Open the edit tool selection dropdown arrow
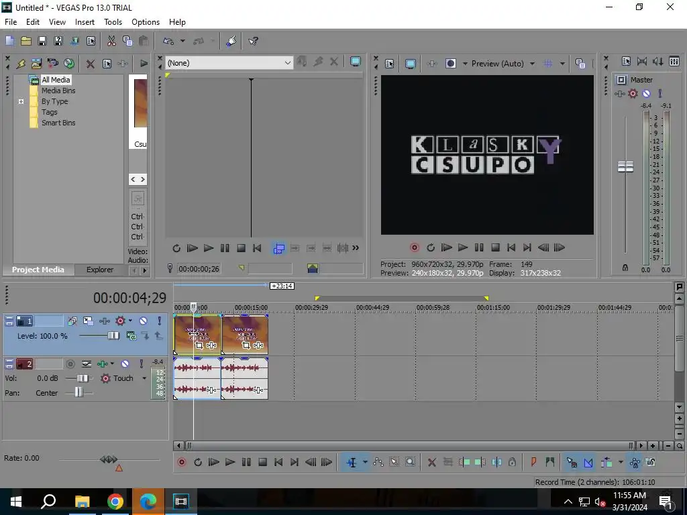The width and height of the screenshot is (687, 515). [x=364, y=463]
